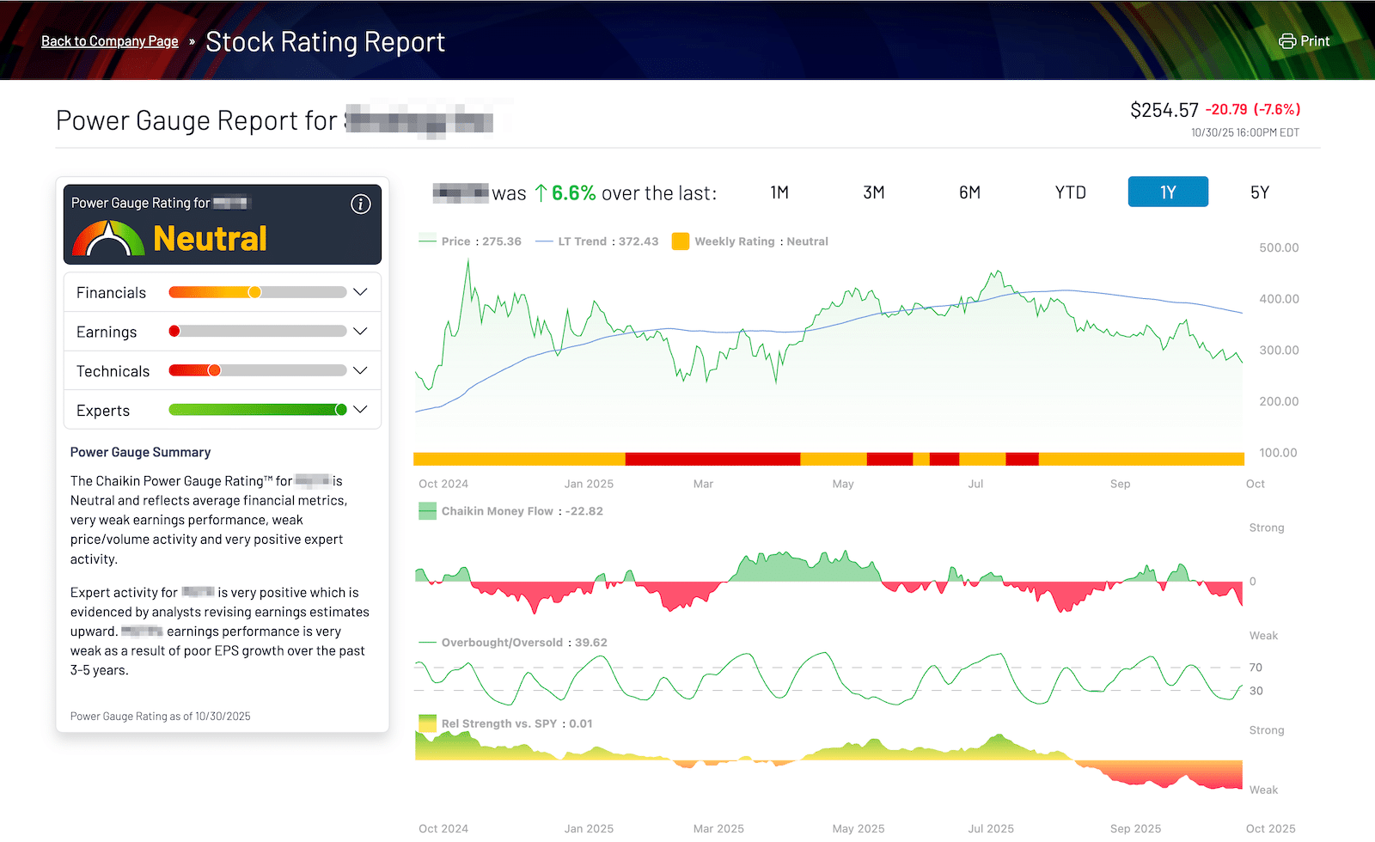Expand the Earnings rating section
The image size is (1375, 842).
click(360, 332)
